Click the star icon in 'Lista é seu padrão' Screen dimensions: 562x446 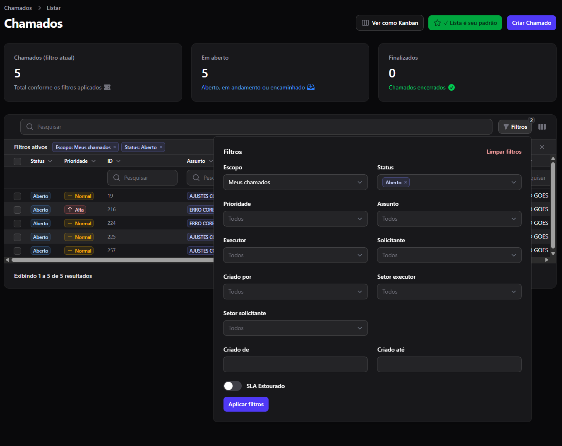437,23
